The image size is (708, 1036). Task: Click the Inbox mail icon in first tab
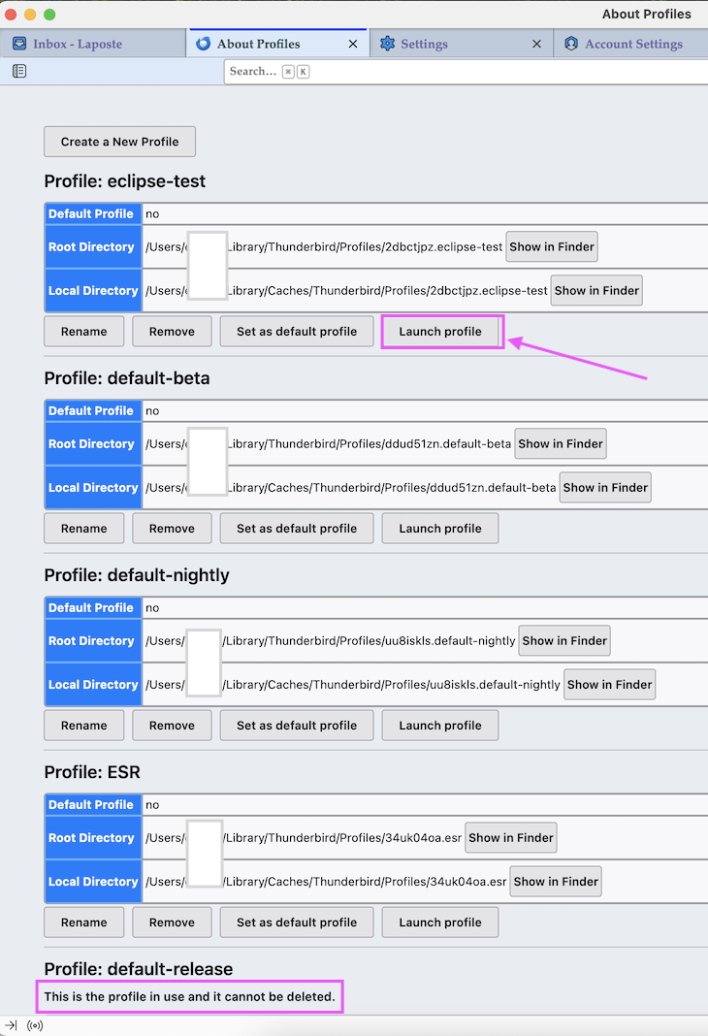pyautogui.click(x=19, y=44)
